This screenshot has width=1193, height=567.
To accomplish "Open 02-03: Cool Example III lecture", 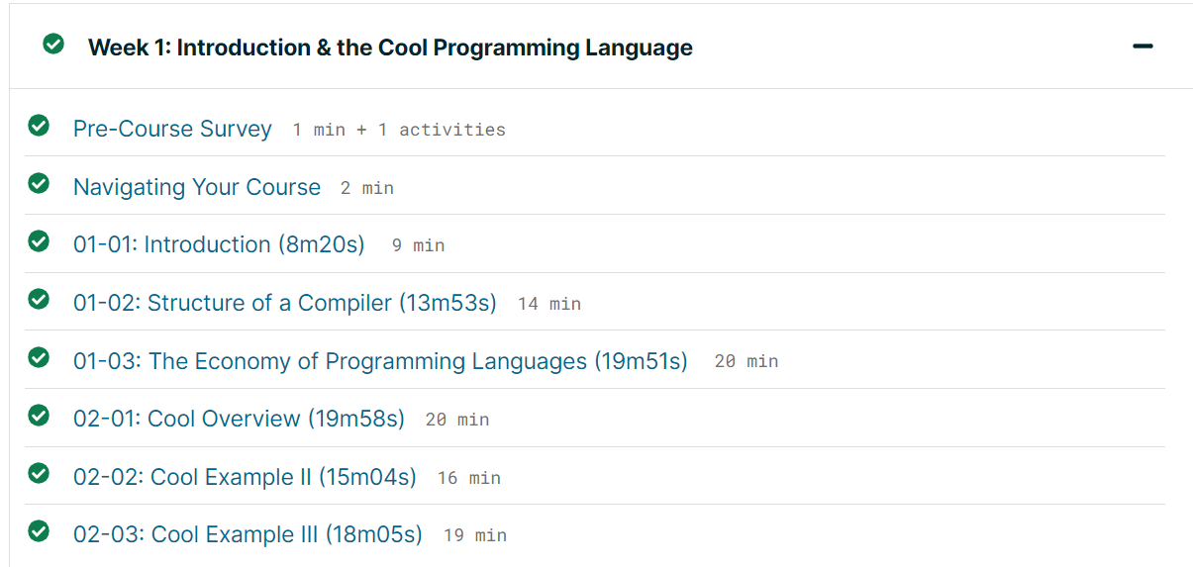I will tap(248, 535).
